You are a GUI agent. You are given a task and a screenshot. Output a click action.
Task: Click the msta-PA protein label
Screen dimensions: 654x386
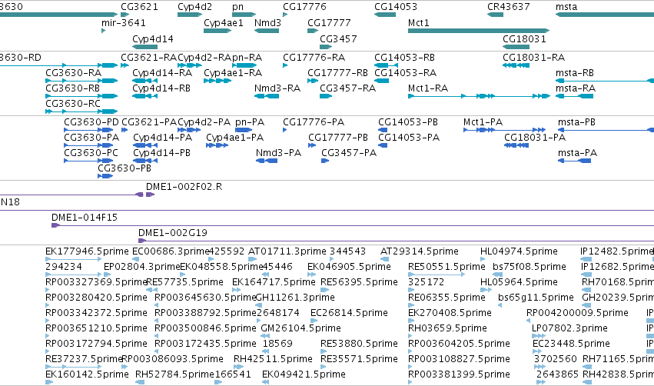pyautogui.click(x=578, y=153)
